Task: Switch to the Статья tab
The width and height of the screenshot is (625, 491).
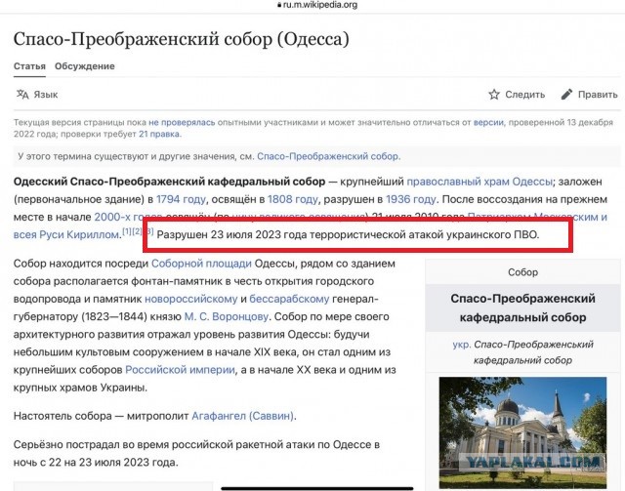Action: (x=29, y=66)
